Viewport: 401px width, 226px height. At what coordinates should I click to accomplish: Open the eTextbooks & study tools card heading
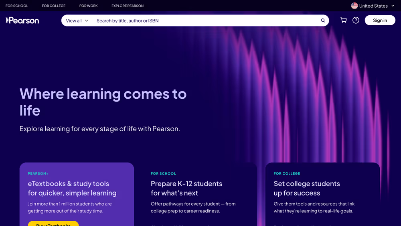pyautogui.click(x=72, y=188)
